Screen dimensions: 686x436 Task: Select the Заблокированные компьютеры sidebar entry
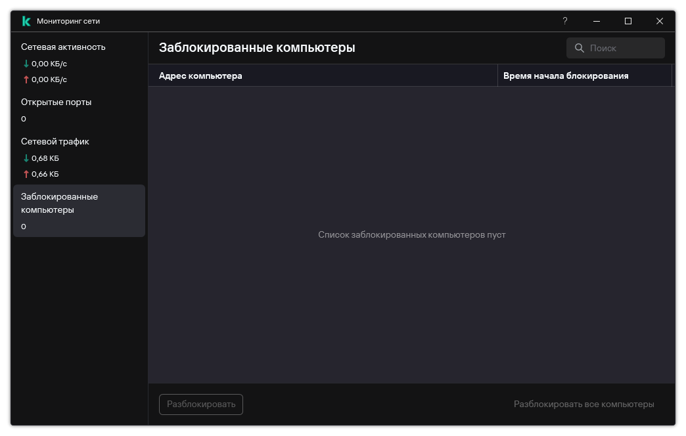pyautogui.click(x=60, y=204)
